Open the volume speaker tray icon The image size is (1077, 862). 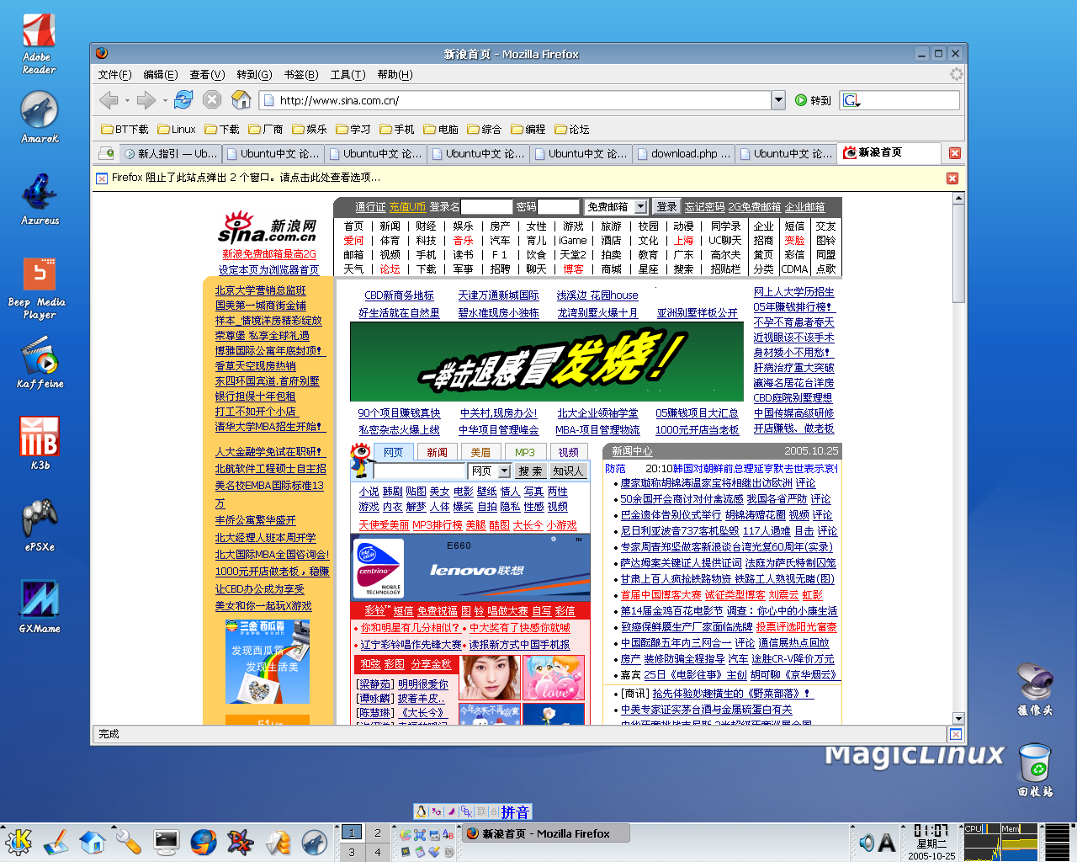[867, 842]
